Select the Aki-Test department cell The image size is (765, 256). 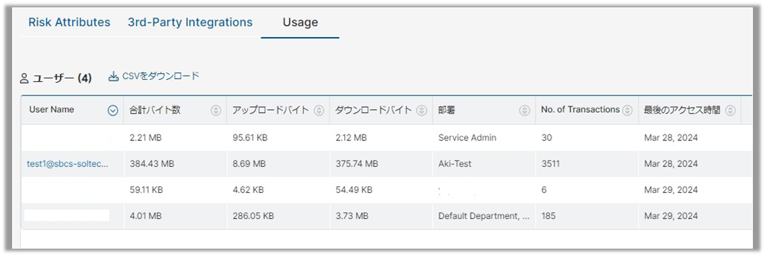tap(484, 164)
